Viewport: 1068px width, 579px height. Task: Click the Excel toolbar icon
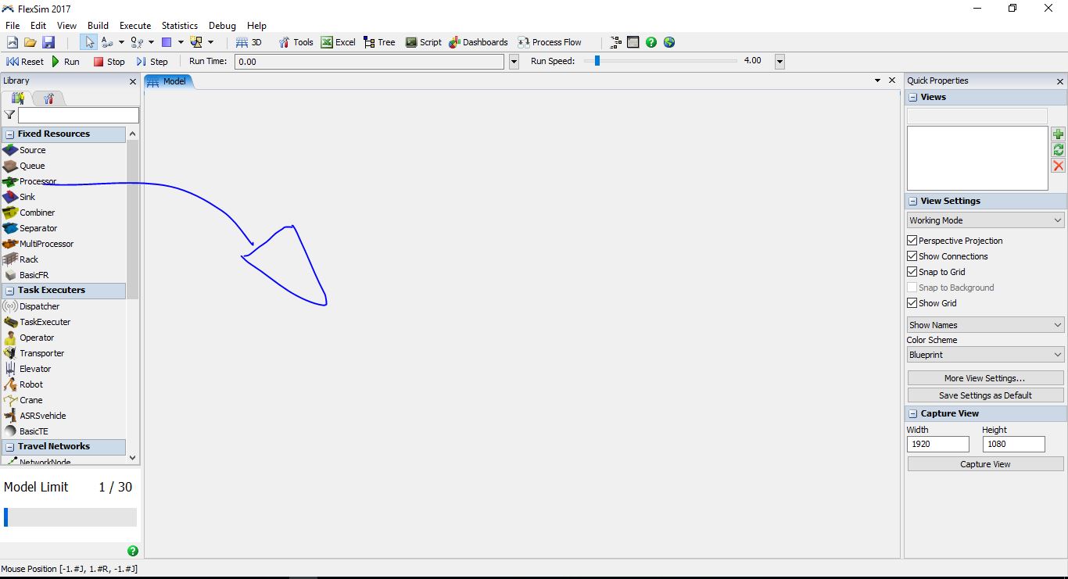click(338, 42)
